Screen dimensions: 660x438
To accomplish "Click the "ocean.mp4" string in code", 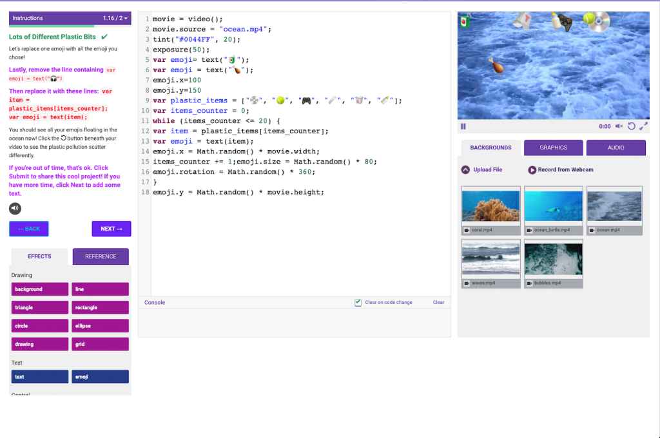I will [243, 29].
